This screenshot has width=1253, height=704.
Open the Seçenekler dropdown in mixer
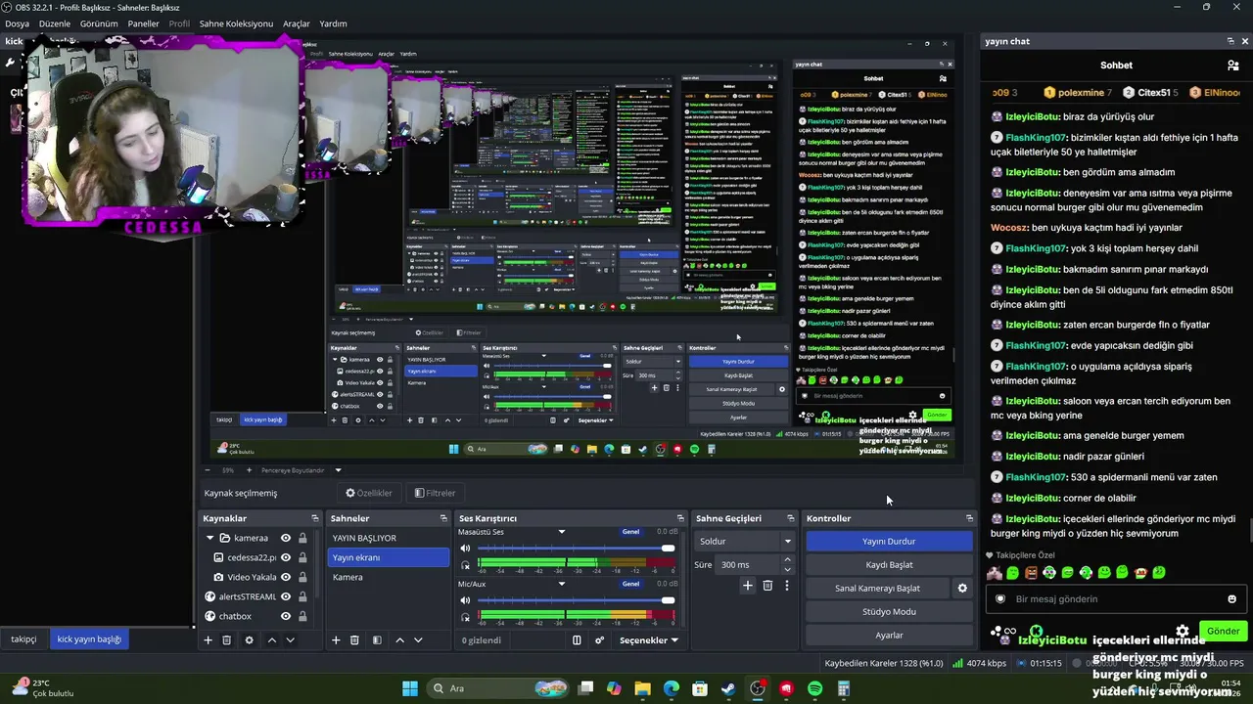(649, 640)
